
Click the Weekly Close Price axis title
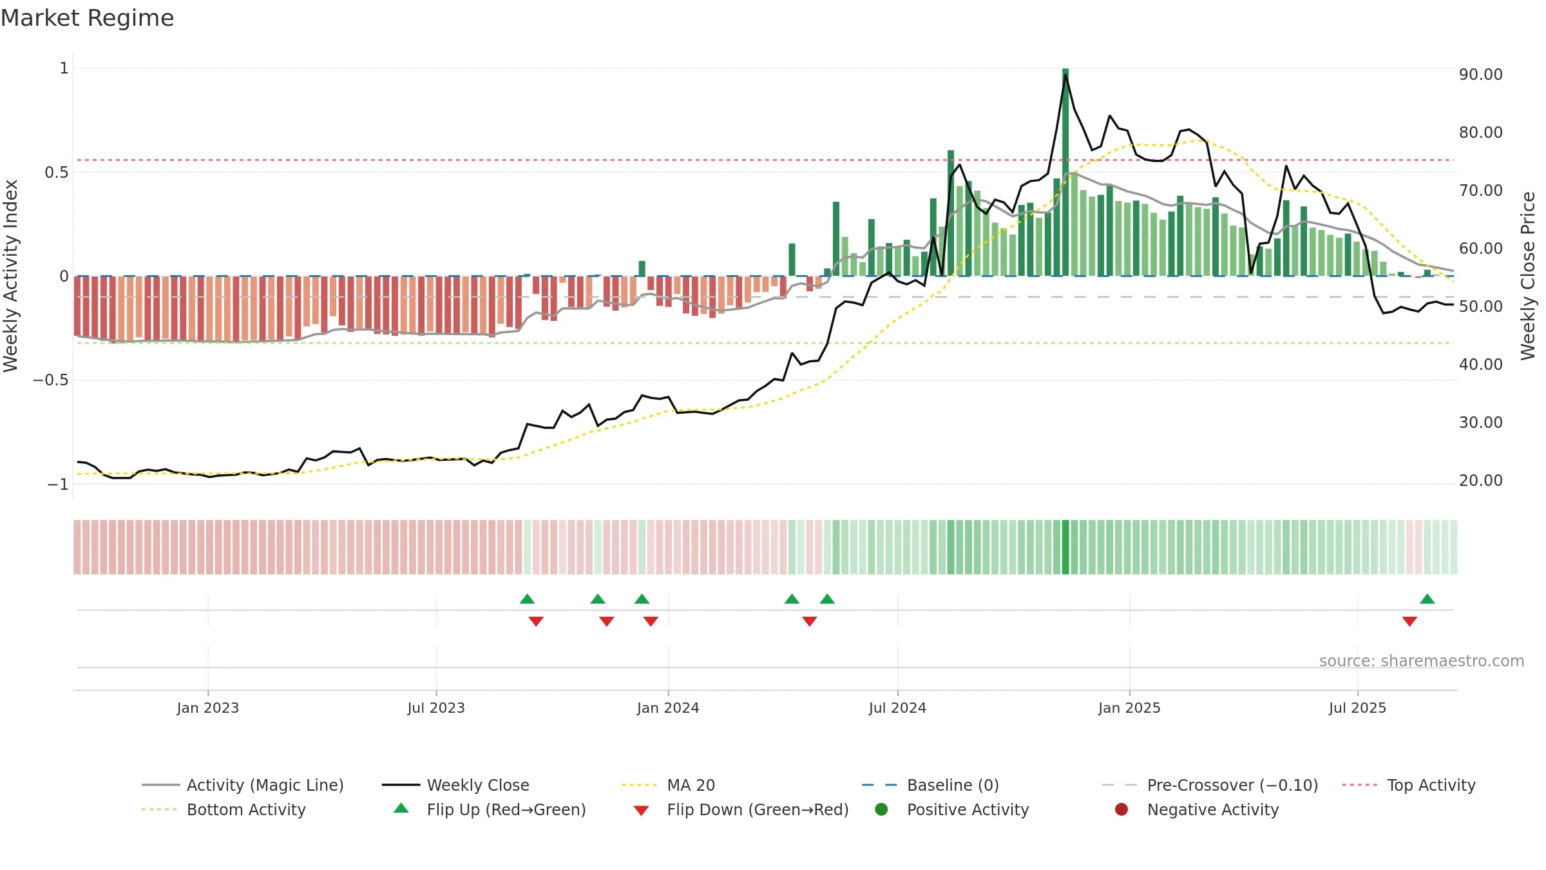point(1528,276)
